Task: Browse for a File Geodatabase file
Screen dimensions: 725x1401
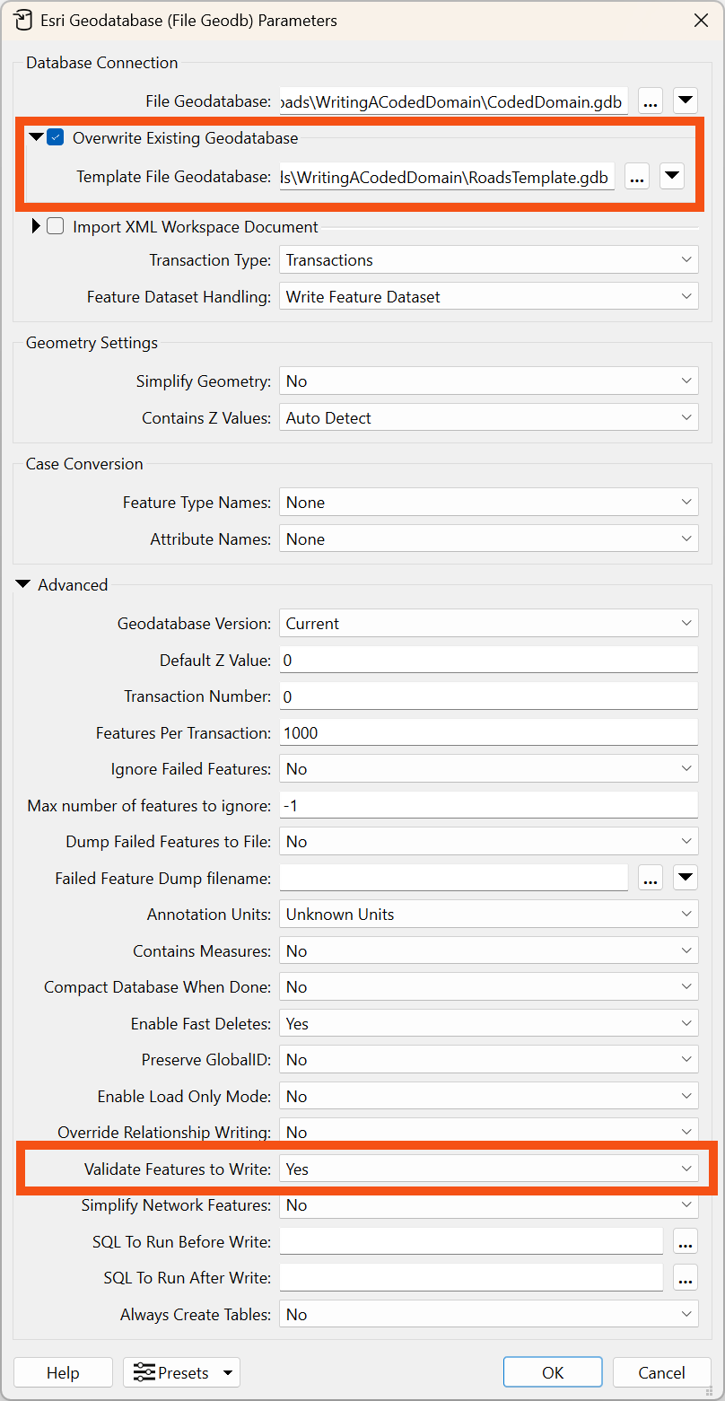Action: tap(650, 101)
